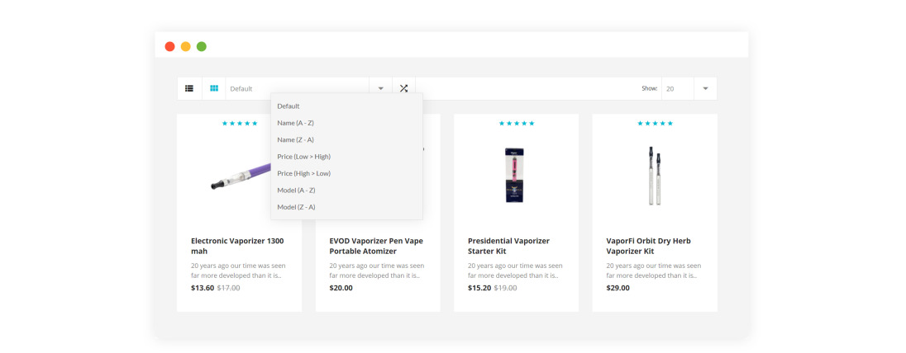906x353 pixels.
Task: Click the green window maximize dot
Action: point(202,46)
